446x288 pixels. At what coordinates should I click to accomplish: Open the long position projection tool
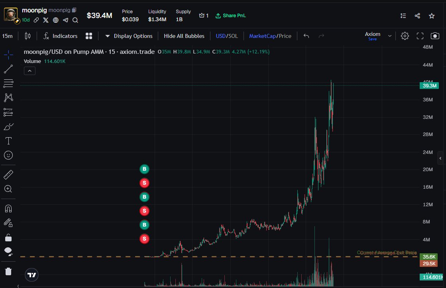pos(8,112)
